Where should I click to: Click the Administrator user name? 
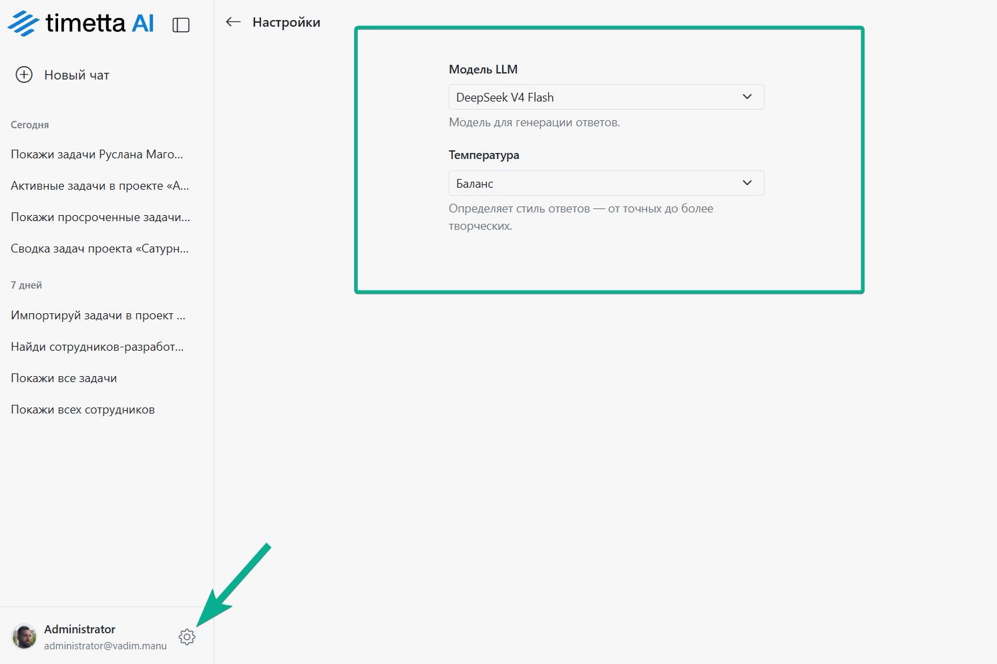(x=79, y=629)
